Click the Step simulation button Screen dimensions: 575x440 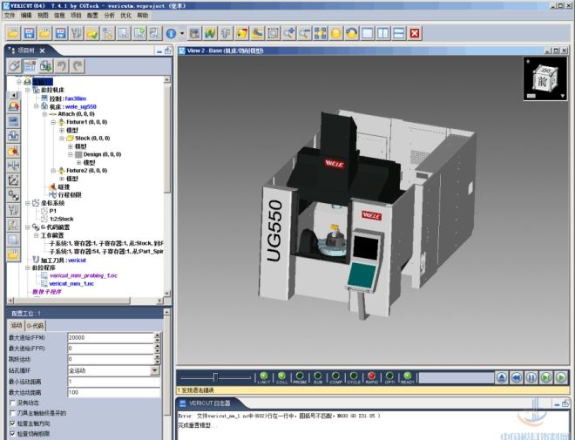(546, 377)
